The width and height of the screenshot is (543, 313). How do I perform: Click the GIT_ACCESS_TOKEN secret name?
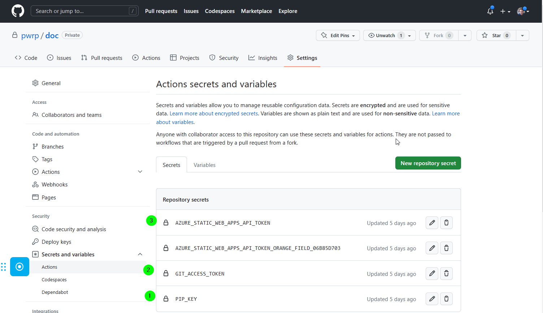(x=200, y=274)
